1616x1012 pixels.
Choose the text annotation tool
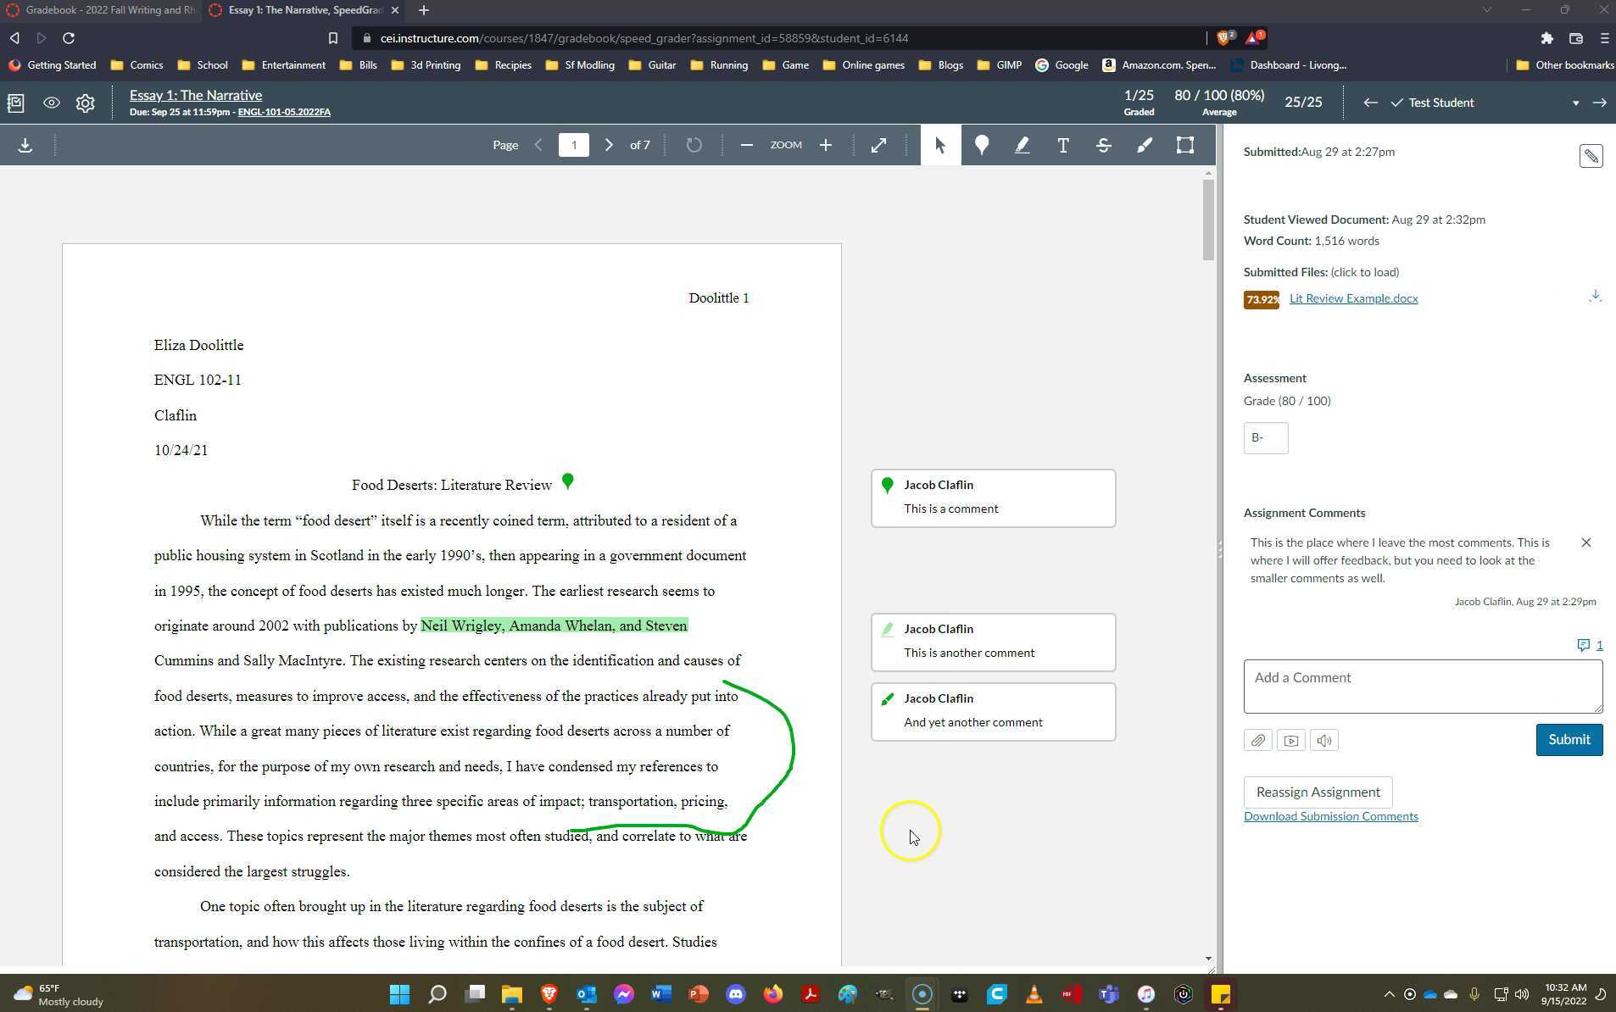pos(1062,145)
